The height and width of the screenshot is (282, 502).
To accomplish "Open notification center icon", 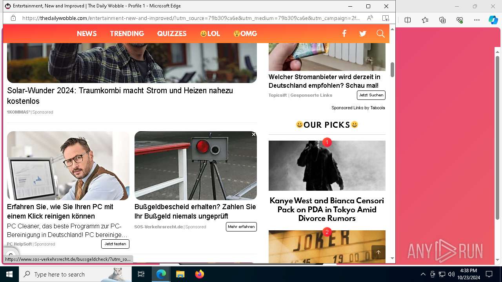I will (x=489, y=274).
